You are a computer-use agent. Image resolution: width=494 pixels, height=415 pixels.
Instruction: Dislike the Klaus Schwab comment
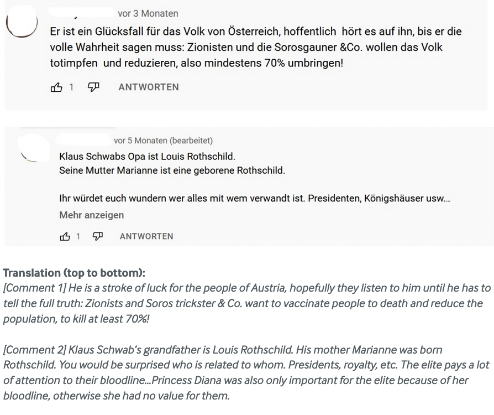(98, 236)
